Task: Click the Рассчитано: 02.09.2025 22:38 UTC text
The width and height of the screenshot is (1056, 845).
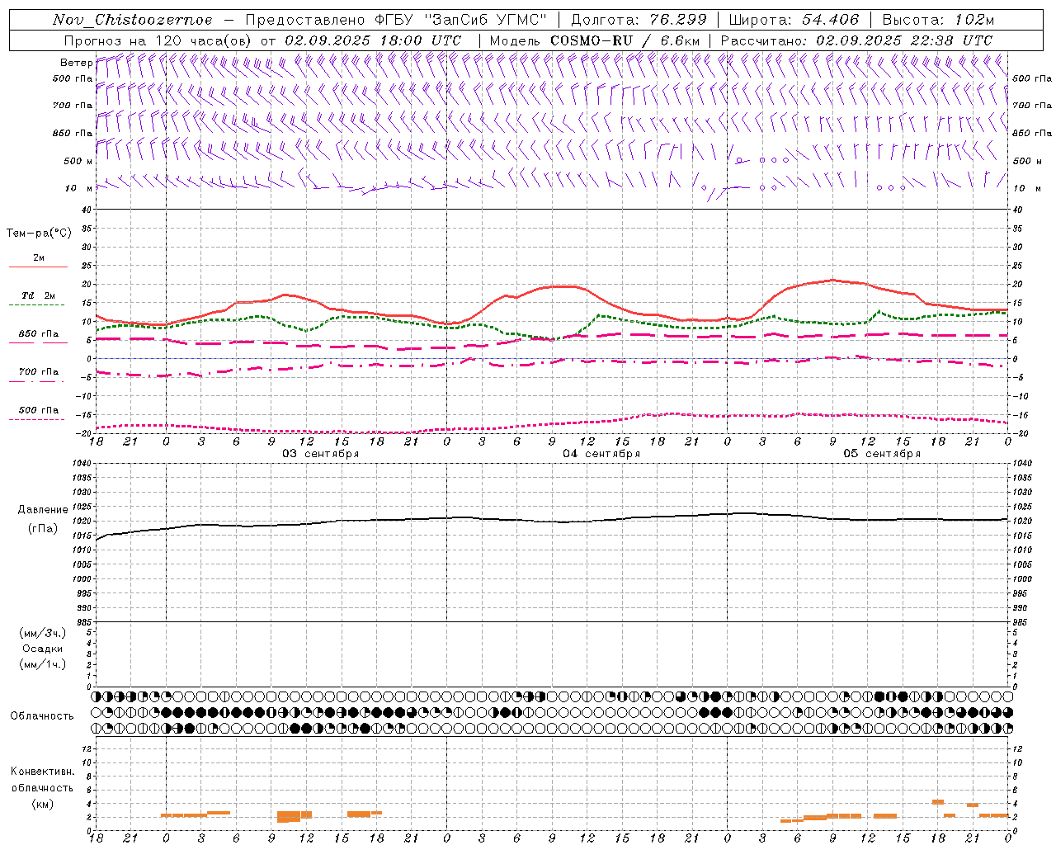Action: pyautogui.click(x=856, y=40)
